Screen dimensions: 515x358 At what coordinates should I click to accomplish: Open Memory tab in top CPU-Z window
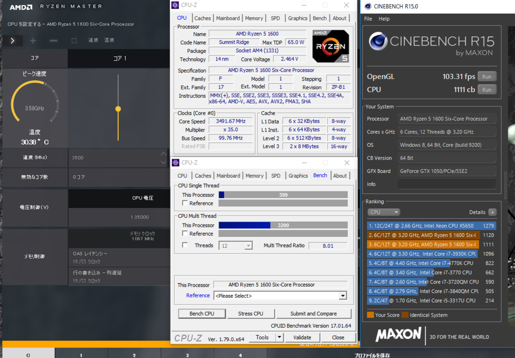(254, 18)
